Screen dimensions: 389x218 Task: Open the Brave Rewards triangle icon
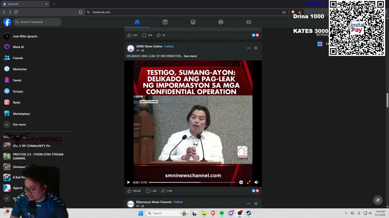300,12
